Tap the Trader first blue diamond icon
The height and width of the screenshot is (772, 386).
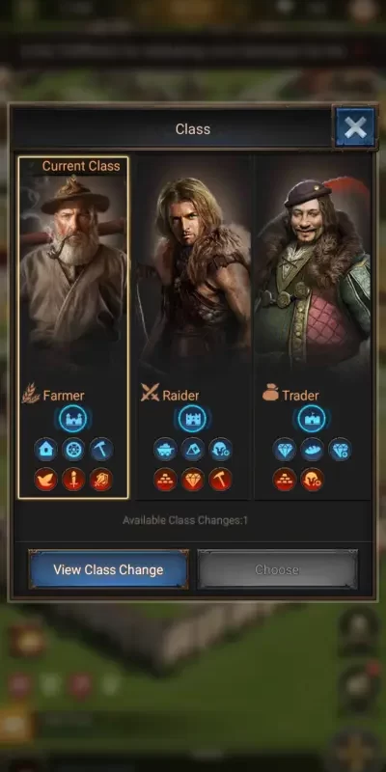point(285,449)
